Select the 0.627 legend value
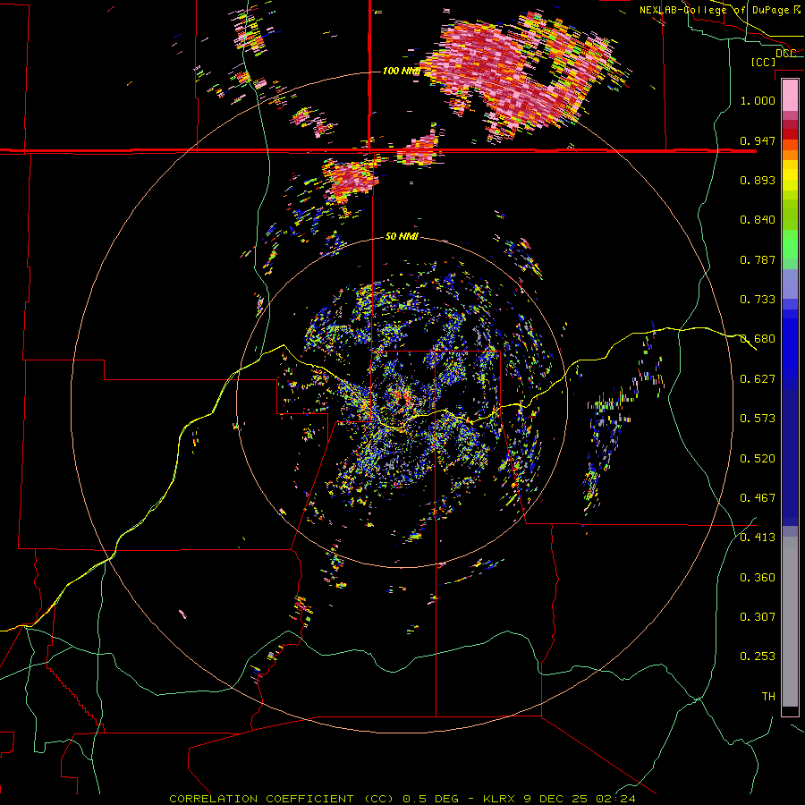 (x=758, y=379)
